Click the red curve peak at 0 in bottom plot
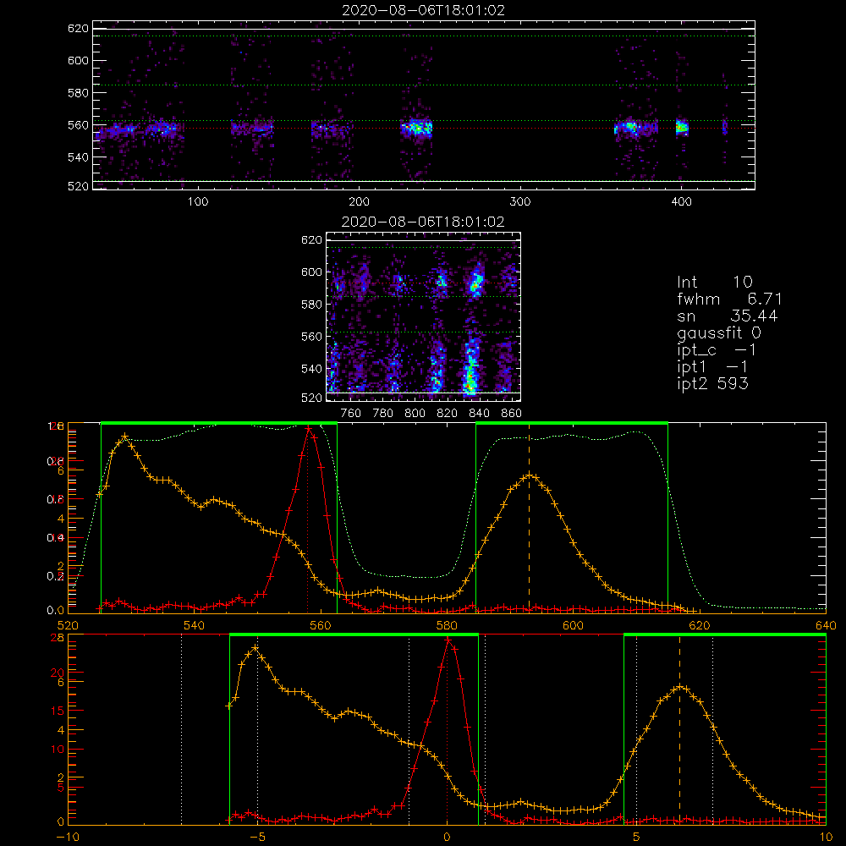This screenshot has width=846, height=846. click(448, 640)
